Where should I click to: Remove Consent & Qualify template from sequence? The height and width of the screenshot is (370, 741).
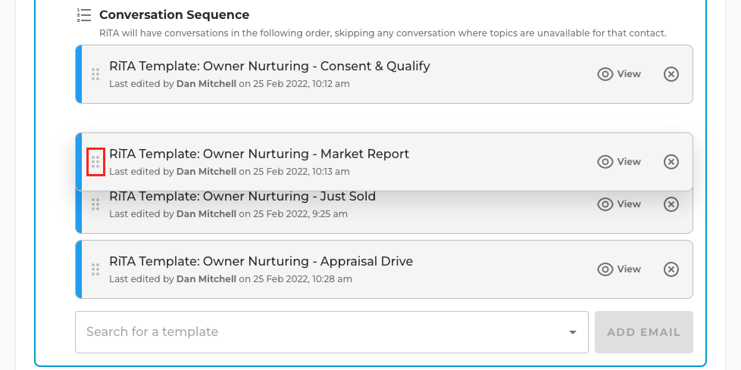(671, 74)
